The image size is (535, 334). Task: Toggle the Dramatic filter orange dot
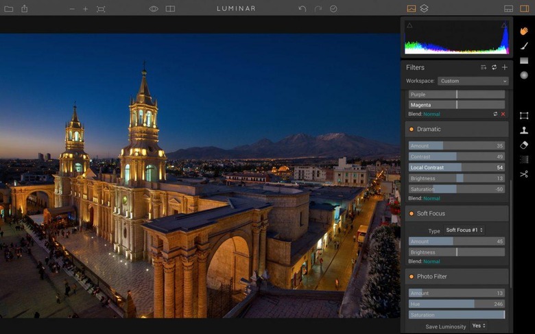411,130
